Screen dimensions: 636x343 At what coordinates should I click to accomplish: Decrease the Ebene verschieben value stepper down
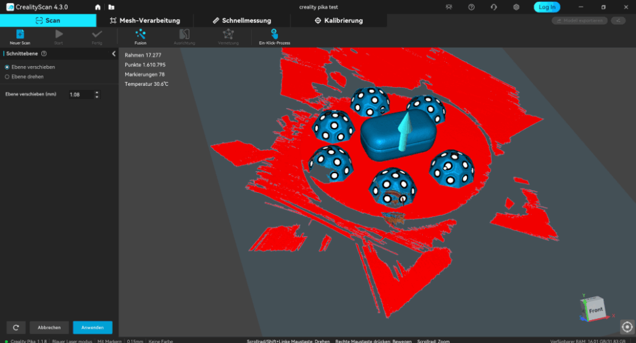coord(96,96)
